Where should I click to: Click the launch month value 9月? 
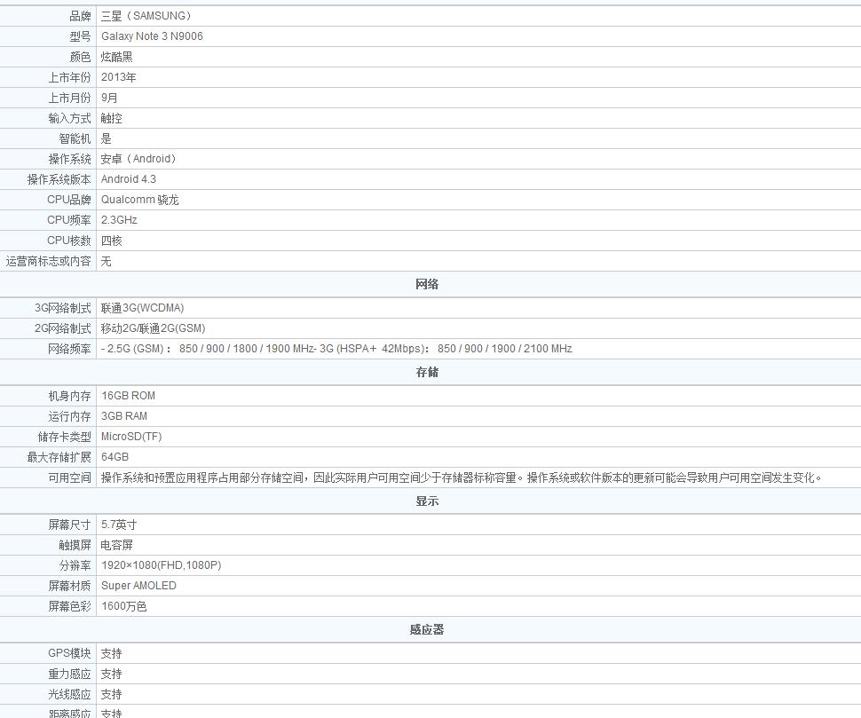tap(109, 98)
